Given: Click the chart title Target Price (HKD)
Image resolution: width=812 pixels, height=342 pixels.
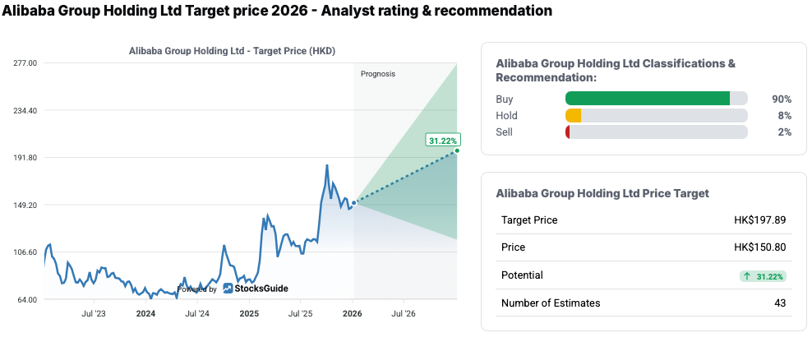Looking at the screenshot, I should 232,51.
